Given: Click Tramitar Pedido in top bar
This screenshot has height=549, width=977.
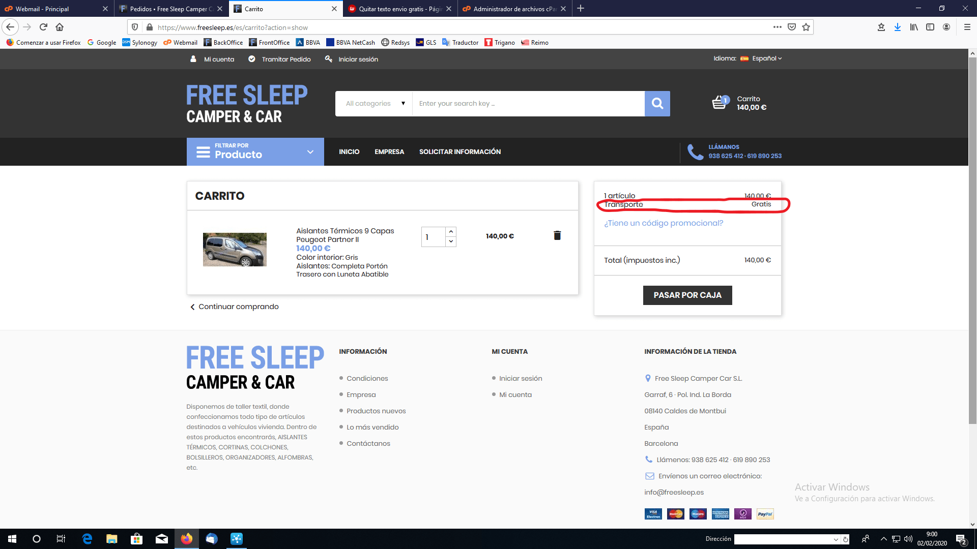Looking at the screenshot, I should (279, 59).
